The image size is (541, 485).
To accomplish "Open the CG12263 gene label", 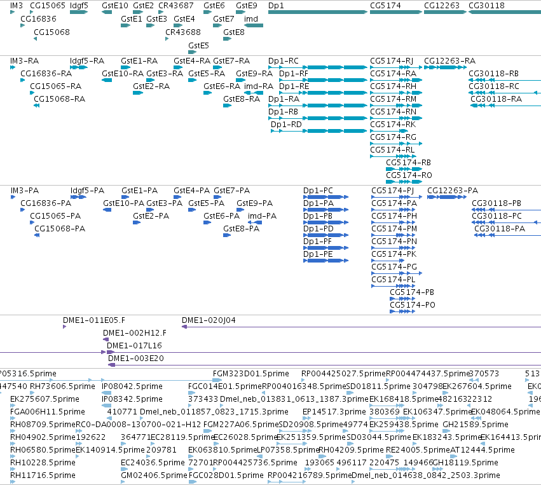I will click(x=442, y=6).
